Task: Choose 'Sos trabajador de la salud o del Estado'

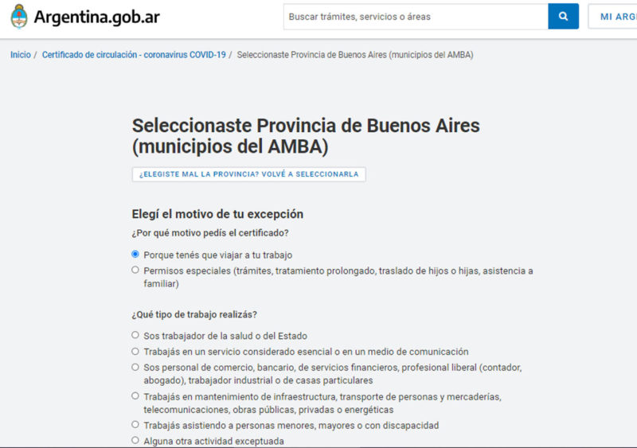Action: point(135,335)
